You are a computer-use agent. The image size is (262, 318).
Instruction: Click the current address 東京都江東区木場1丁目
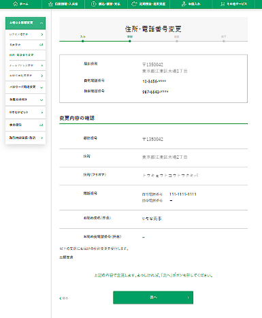tap(165, 71)
